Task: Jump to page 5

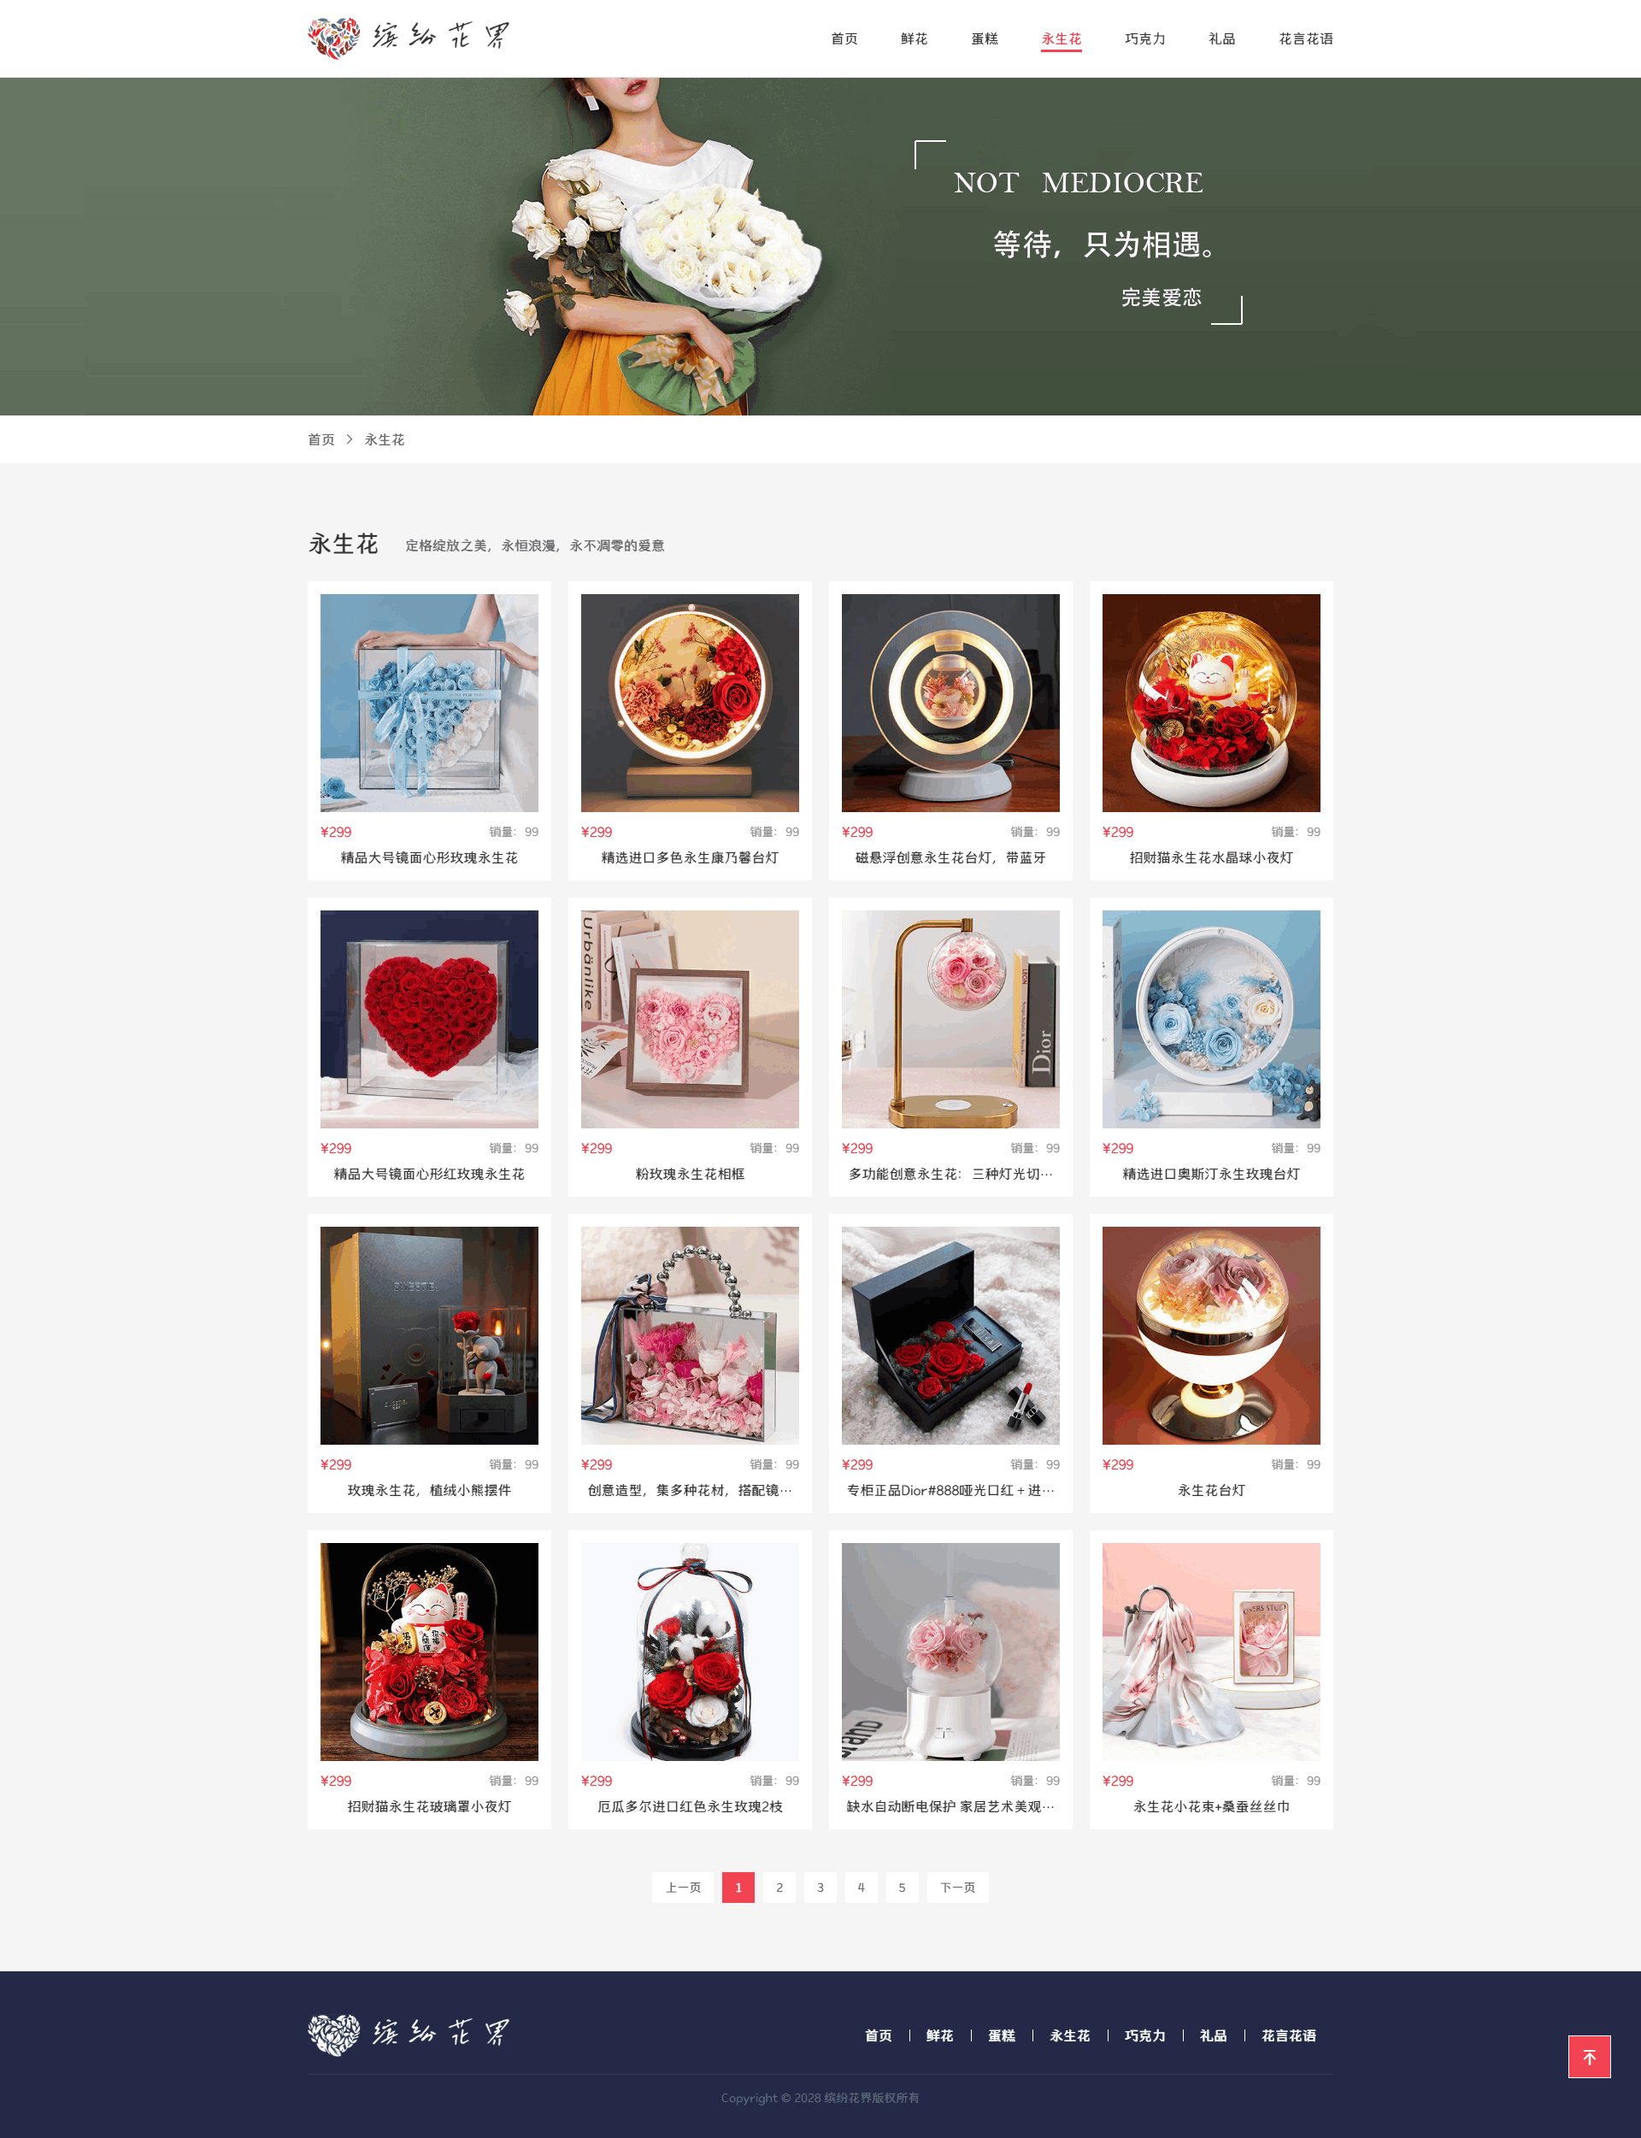Action: click(x=902, y=1887)
